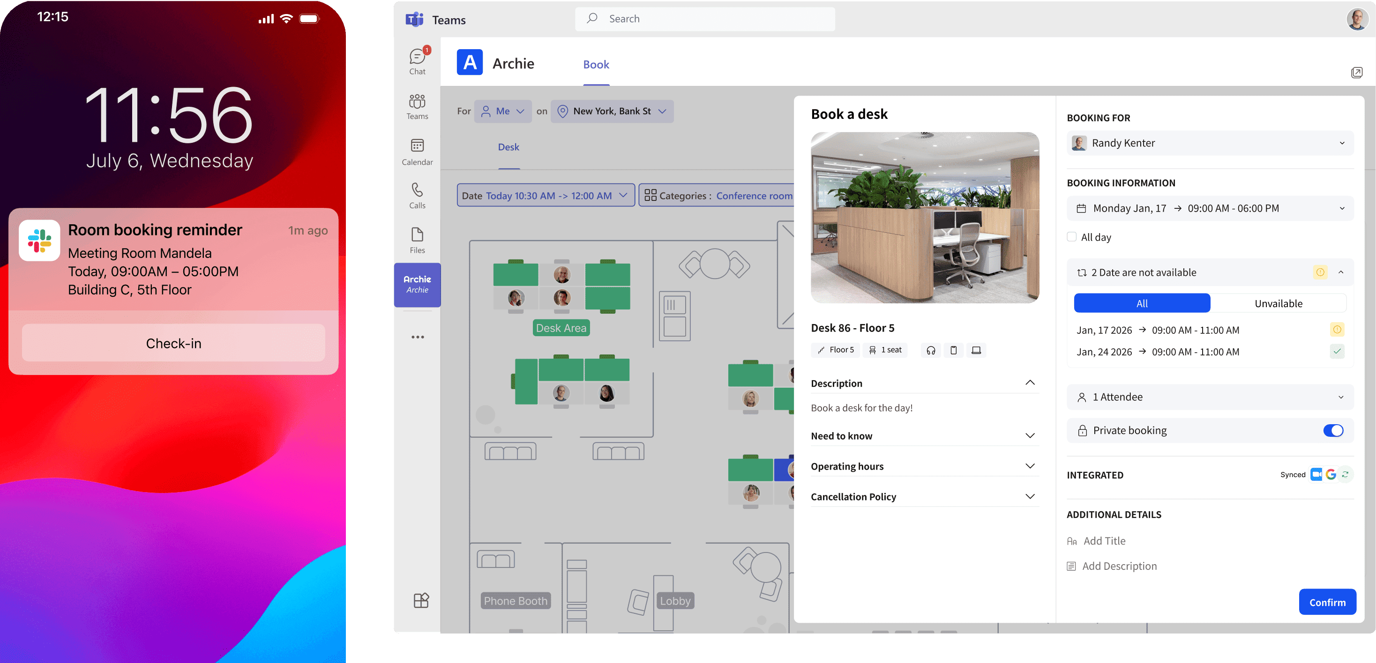
Task: Click the Confirm button
Action: click(x=1327, y=602)
